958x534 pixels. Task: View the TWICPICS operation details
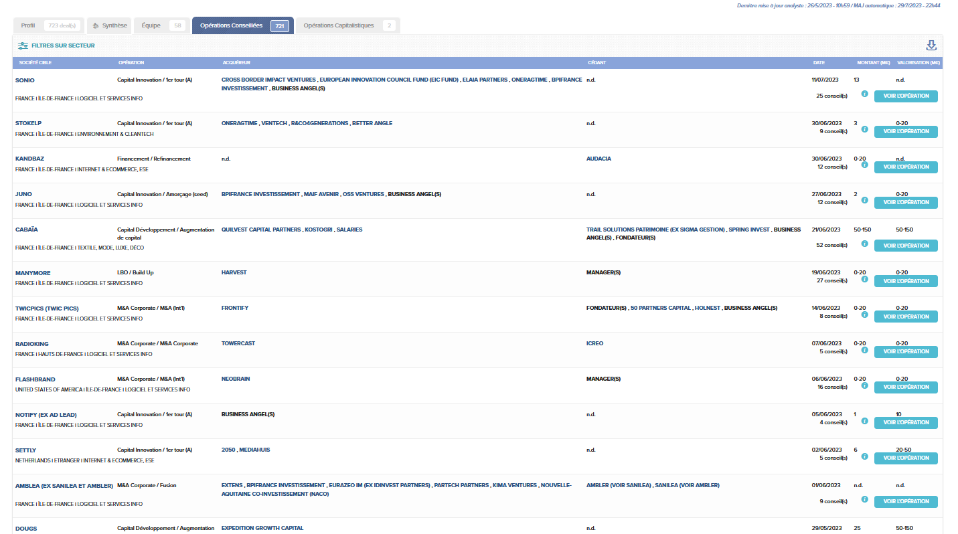pyautogui.click(x=906, y=317)
